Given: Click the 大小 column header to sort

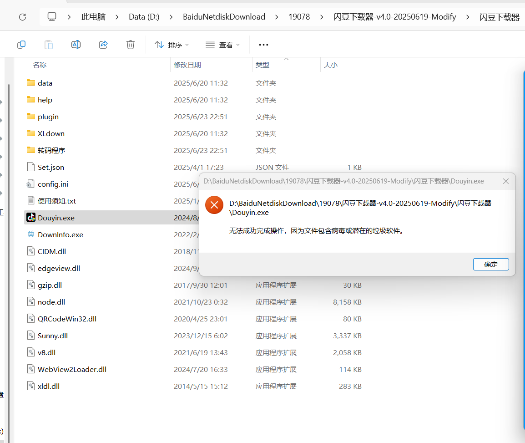Looking at the screenshot, I should pyautogui.click(x=330, y=65).
